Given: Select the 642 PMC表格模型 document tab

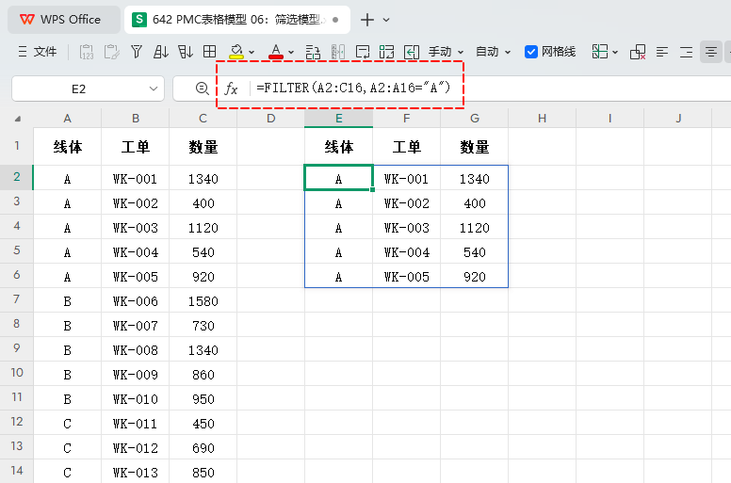Looking at the screenshot, I should (x=236, y=20).
